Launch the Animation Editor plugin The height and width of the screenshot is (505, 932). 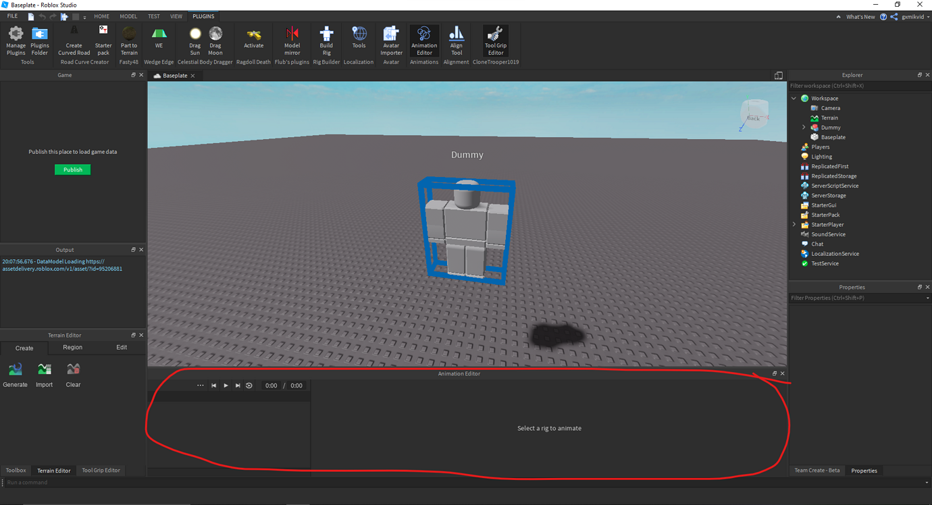pyautogui.click(x=424, y=41)
